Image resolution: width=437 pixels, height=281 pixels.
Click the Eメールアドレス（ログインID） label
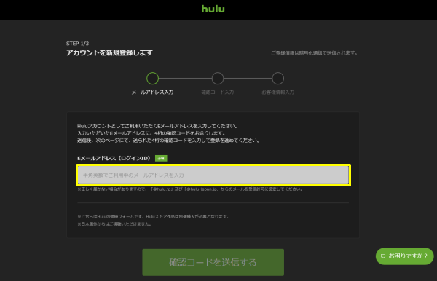(114, 158)
